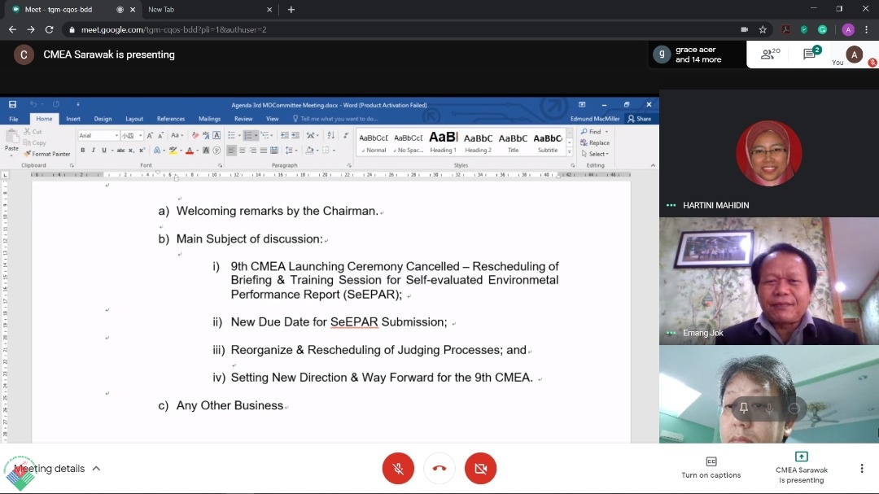Click Increase Indent icon
Image resolution: width=879 pixels, height=494 pixels.
coord(295,136)
